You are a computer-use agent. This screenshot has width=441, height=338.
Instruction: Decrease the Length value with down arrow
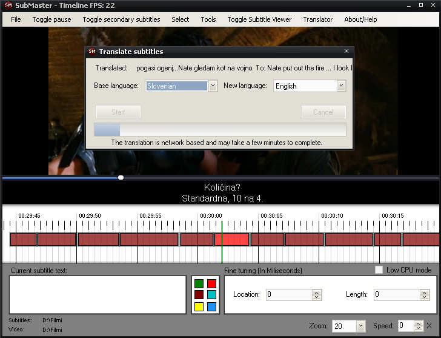click(x=425, y=297)
